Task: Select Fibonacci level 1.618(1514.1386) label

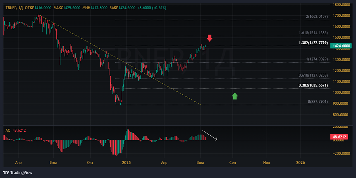Action: click(313, 33)
